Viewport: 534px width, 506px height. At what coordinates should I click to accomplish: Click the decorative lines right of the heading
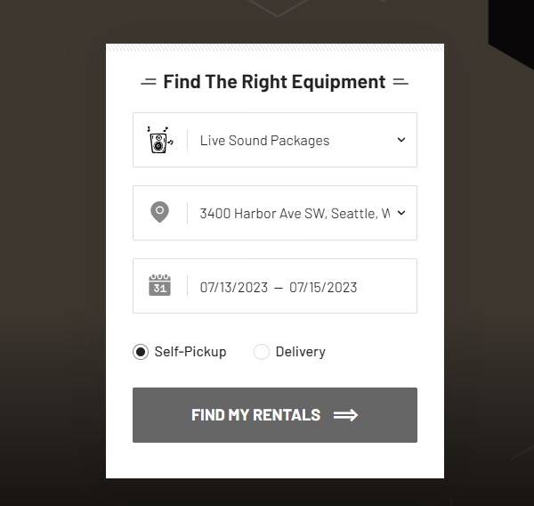pos(400,82)
